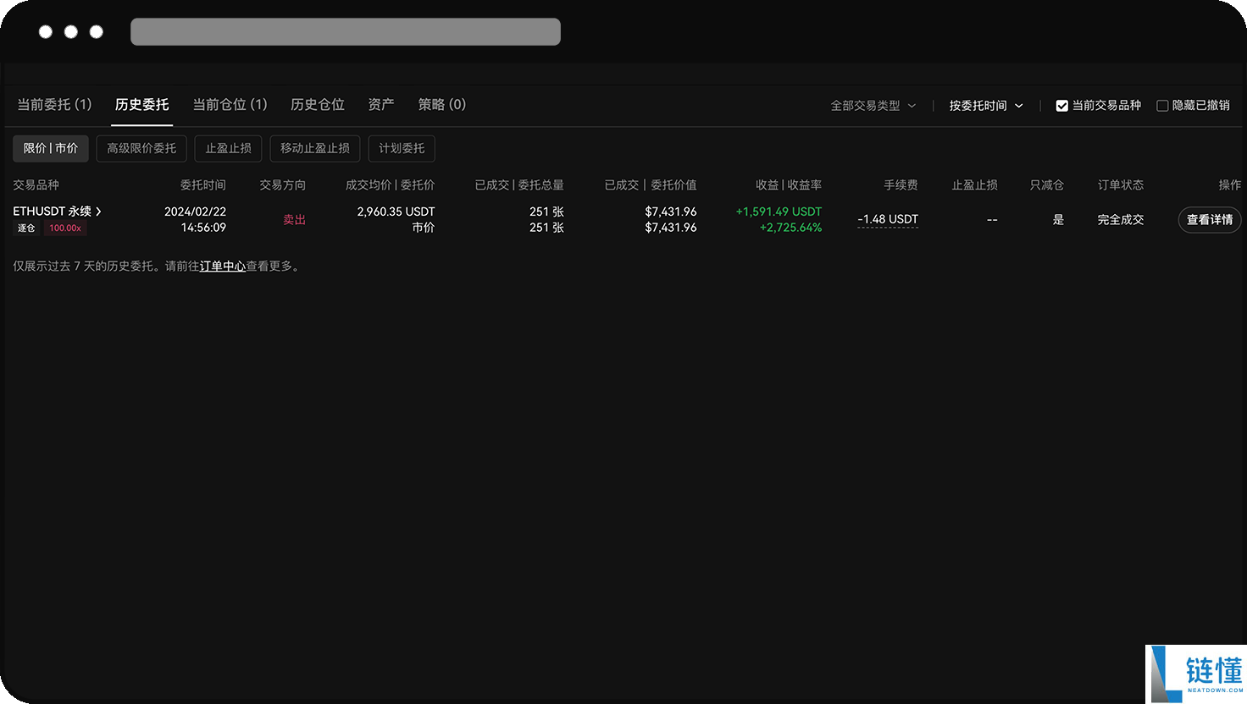Switch to the 历史委托 tab
Screen dimensions: 1247x704
click(x=141, y=104)
